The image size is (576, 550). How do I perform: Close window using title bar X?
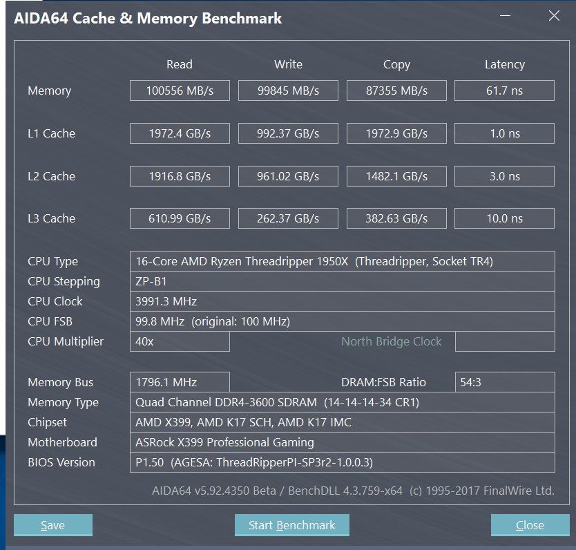click(554, 16)
